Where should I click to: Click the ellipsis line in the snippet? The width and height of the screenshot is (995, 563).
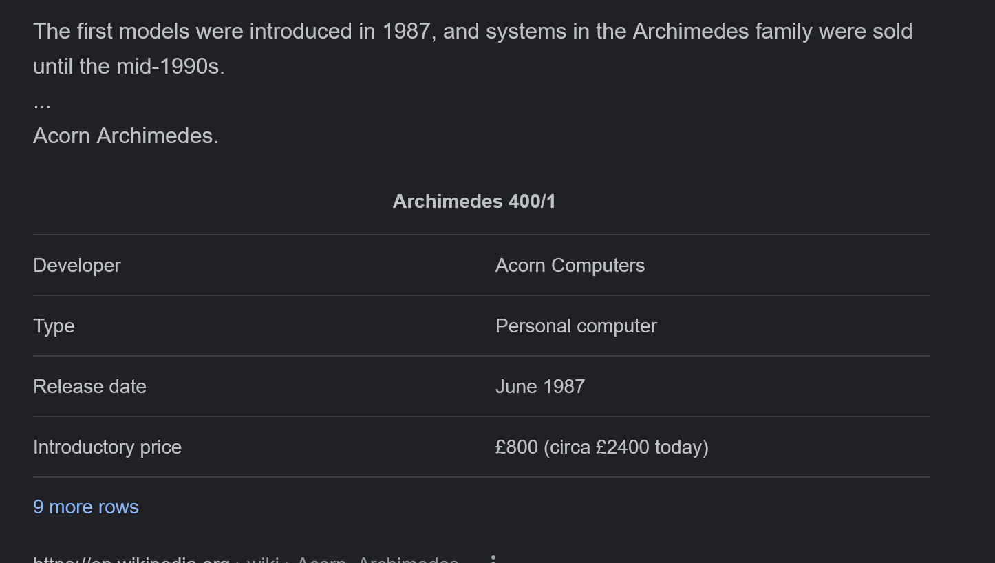(x=42, y=103)
